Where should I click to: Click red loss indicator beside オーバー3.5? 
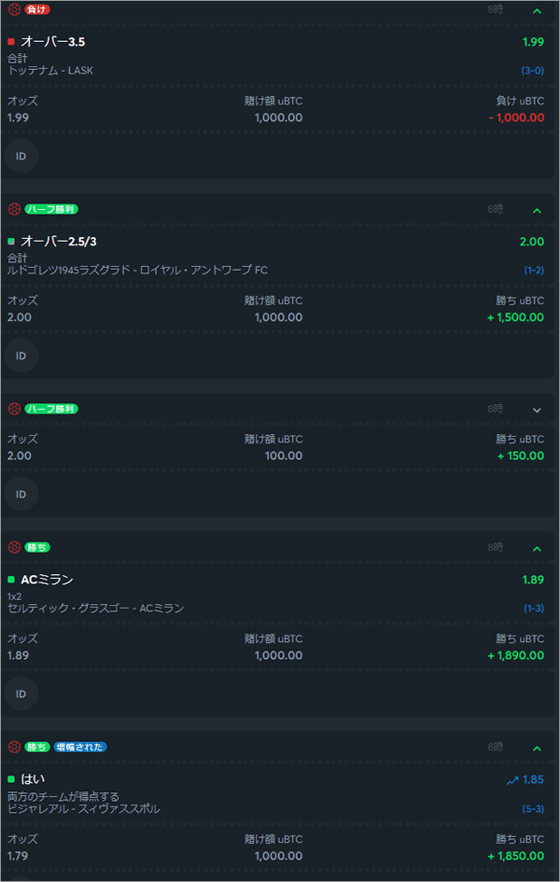(x=11, y=42)
